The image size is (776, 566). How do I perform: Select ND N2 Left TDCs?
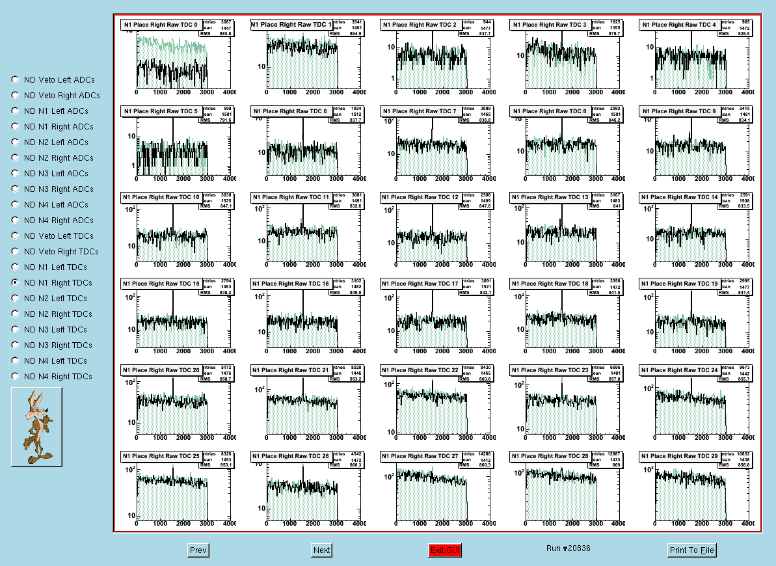pyautogui.click(x=15, y=297)
